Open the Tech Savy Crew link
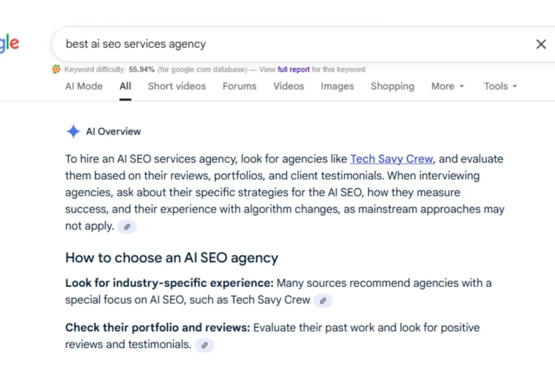Screen dimensions: 555x370 [391, 159]
